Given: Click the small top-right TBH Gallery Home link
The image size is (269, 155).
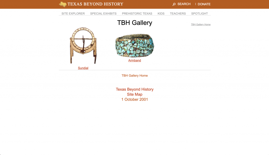Looking at the screenshot, I should [201, 24].
